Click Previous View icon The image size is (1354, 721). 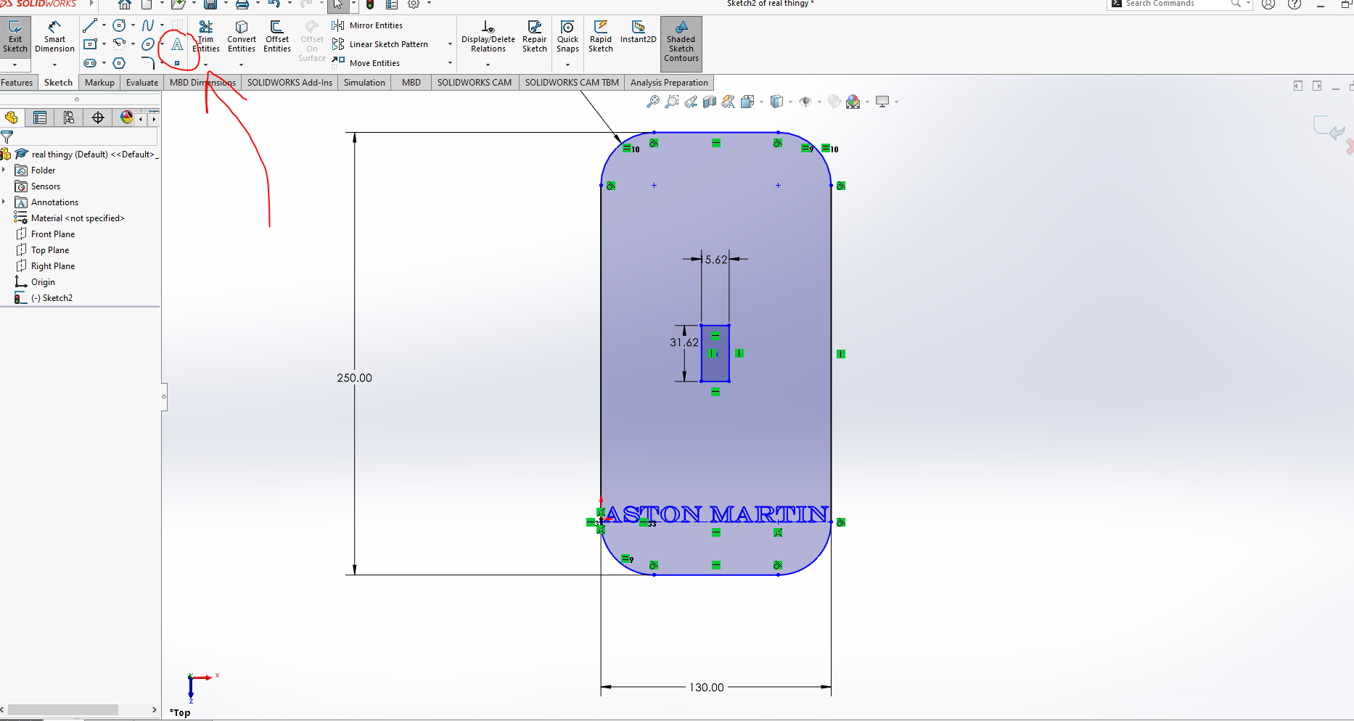click(691, 102)
